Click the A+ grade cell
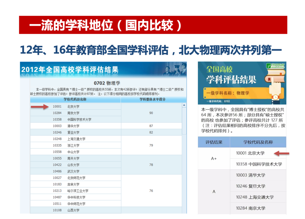Image resolution: width=305 pixels, height=219 pixels. click(x=214, y=159)
